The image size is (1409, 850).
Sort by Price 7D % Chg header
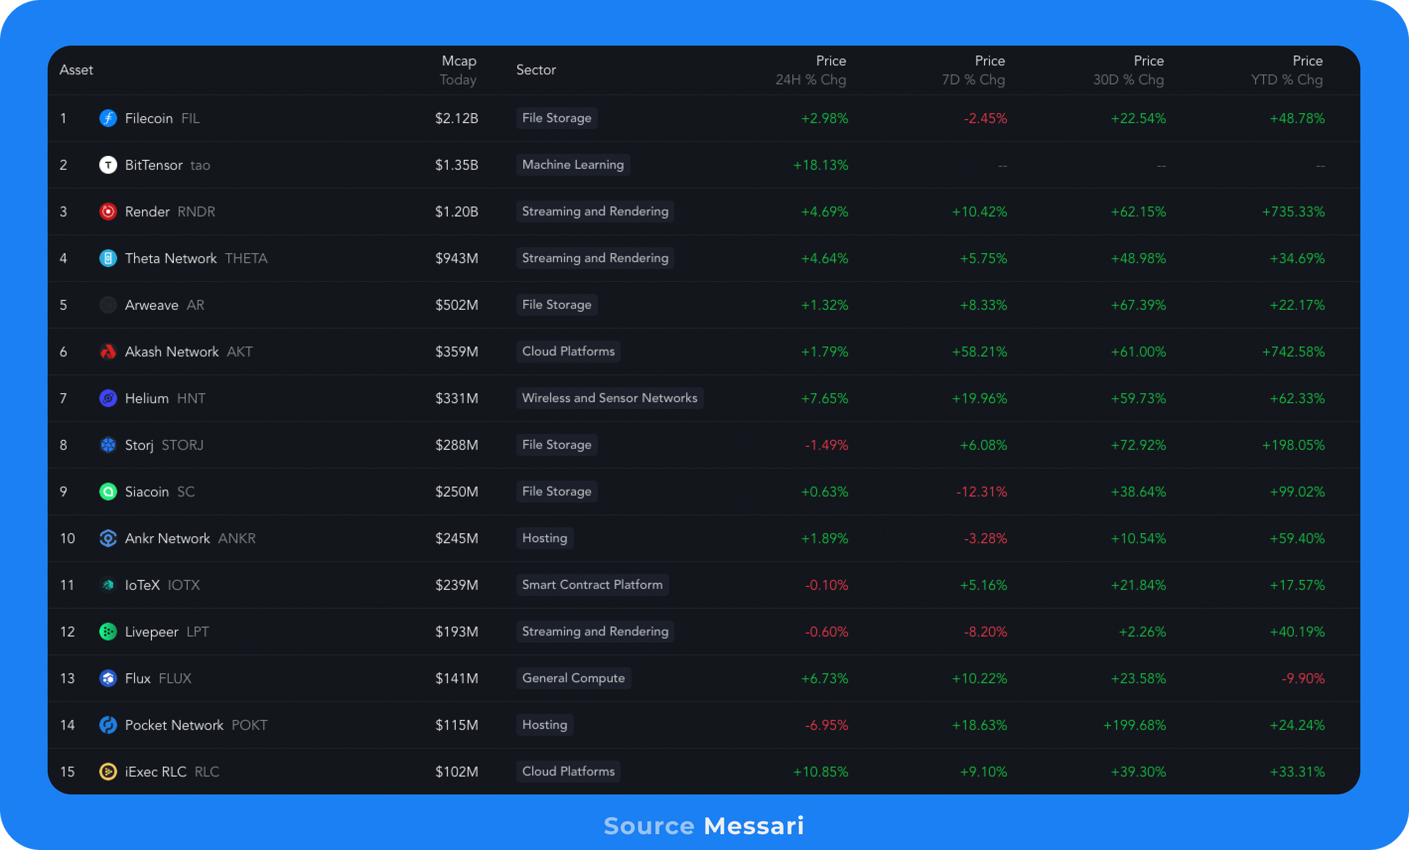[x=974, y=70]
